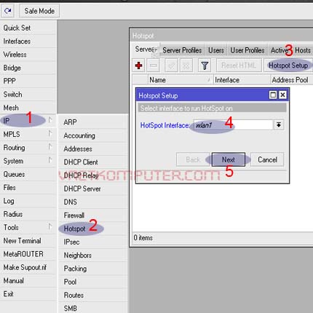Select ARP in IP submenu

click(x=93, y=122)
